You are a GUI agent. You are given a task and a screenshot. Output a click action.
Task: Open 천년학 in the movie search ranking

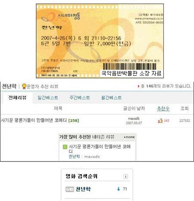pyautogui.click(x=83, y=189)
